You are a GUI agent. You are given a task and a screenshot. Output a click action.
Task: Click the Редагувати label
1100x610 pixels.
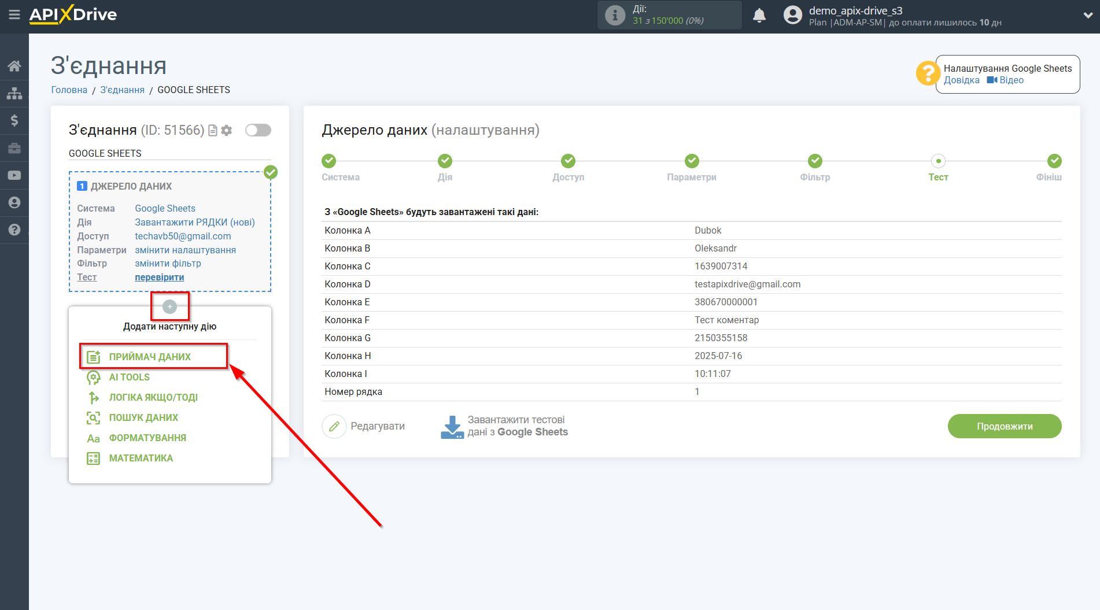tap(378, 427)
